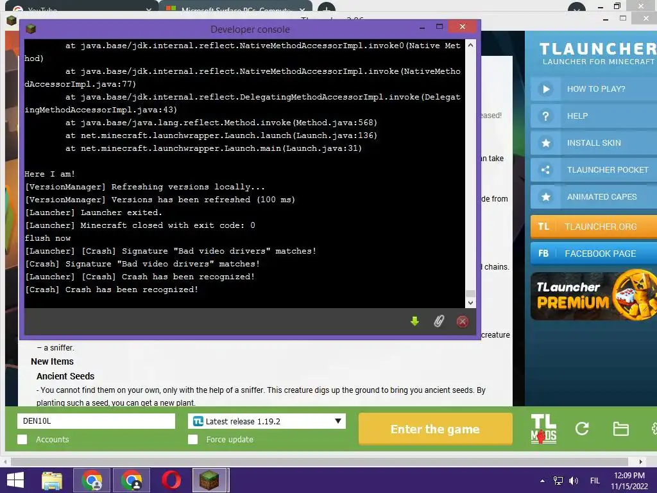Click the TLauncher Premium banner
The width and height of the screenshot is (657, 493).
[593, 297]
